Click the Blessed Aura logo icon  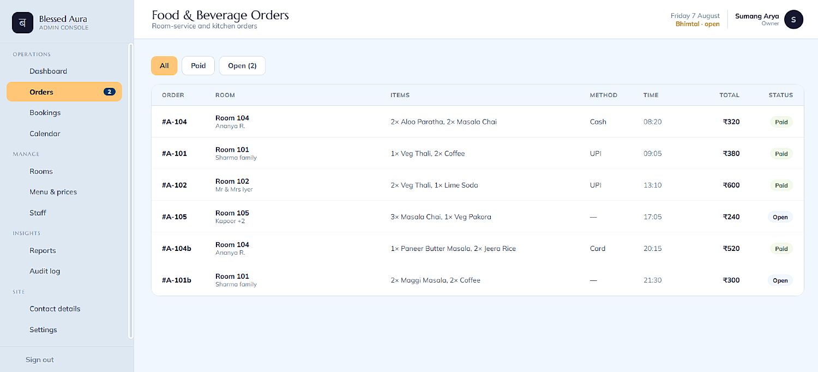click(x=23, y=23)
